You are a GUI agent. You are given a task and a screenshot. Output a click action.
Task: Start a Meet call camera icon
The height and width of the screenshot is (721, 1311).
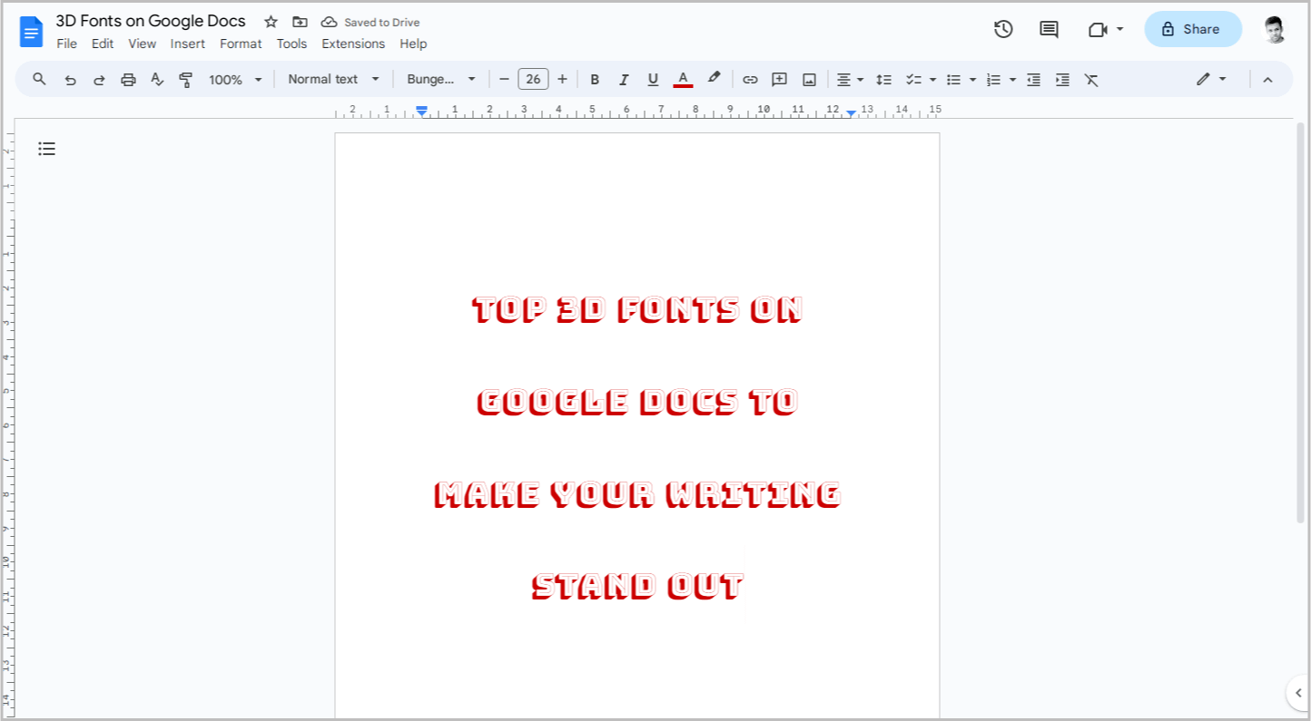1098,29
